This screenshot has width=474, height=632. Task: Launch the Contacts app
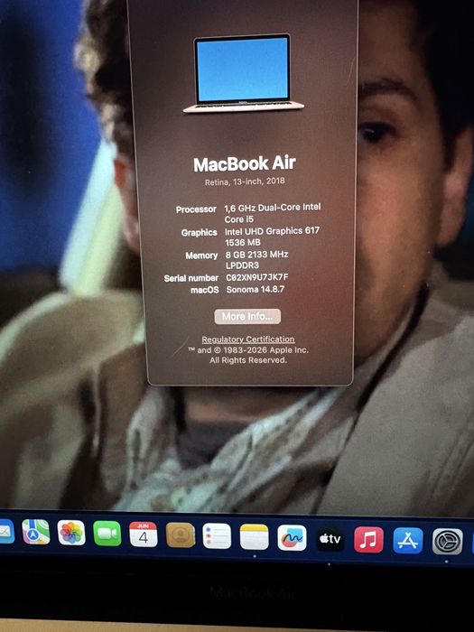pos(181,535)
